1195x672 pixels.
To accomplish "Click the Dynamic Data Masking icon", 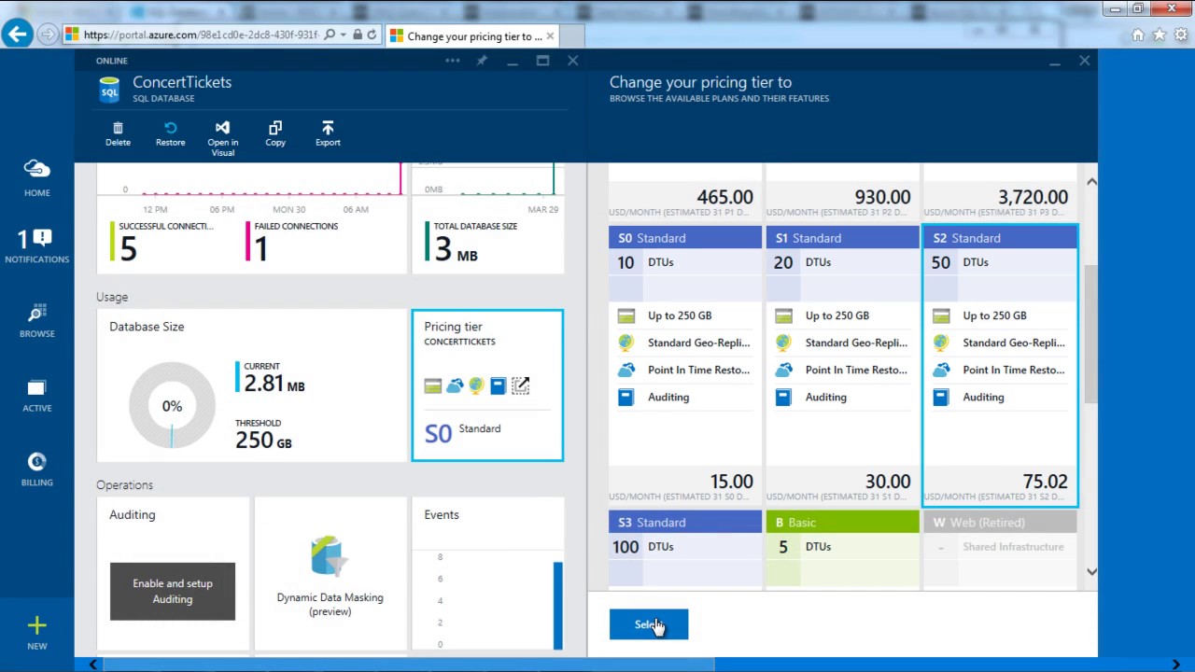I will click(x=328, y=556).
